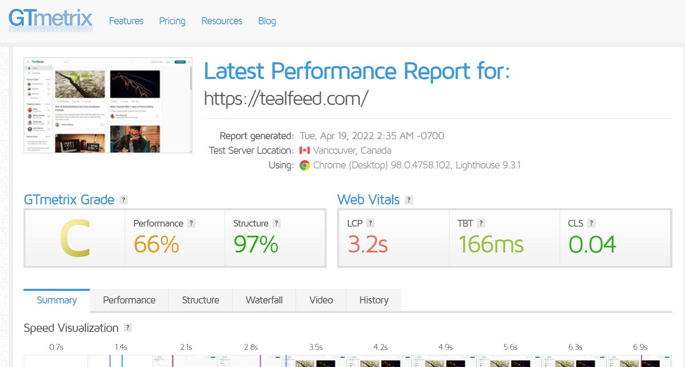The height and width of the screenshot is (367, 685).
Task: Open the Resources navigation item
Action: tap(222, 21)
